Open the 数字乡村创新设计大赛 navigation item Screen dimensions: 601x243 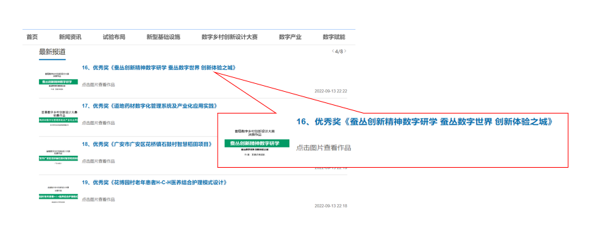[230, 37]
